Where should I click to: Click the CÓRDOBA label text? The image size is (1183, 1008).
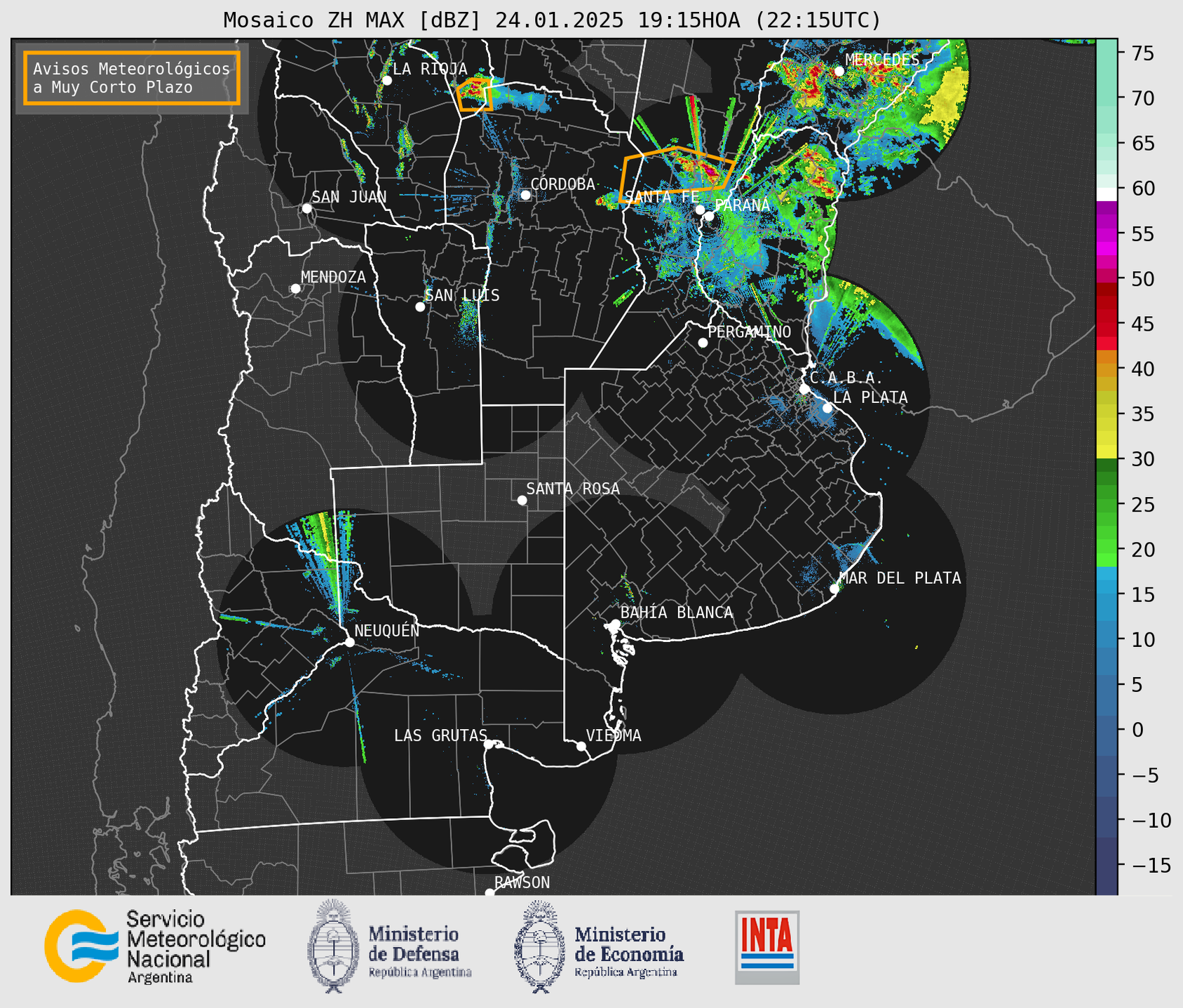click(562, 184)
